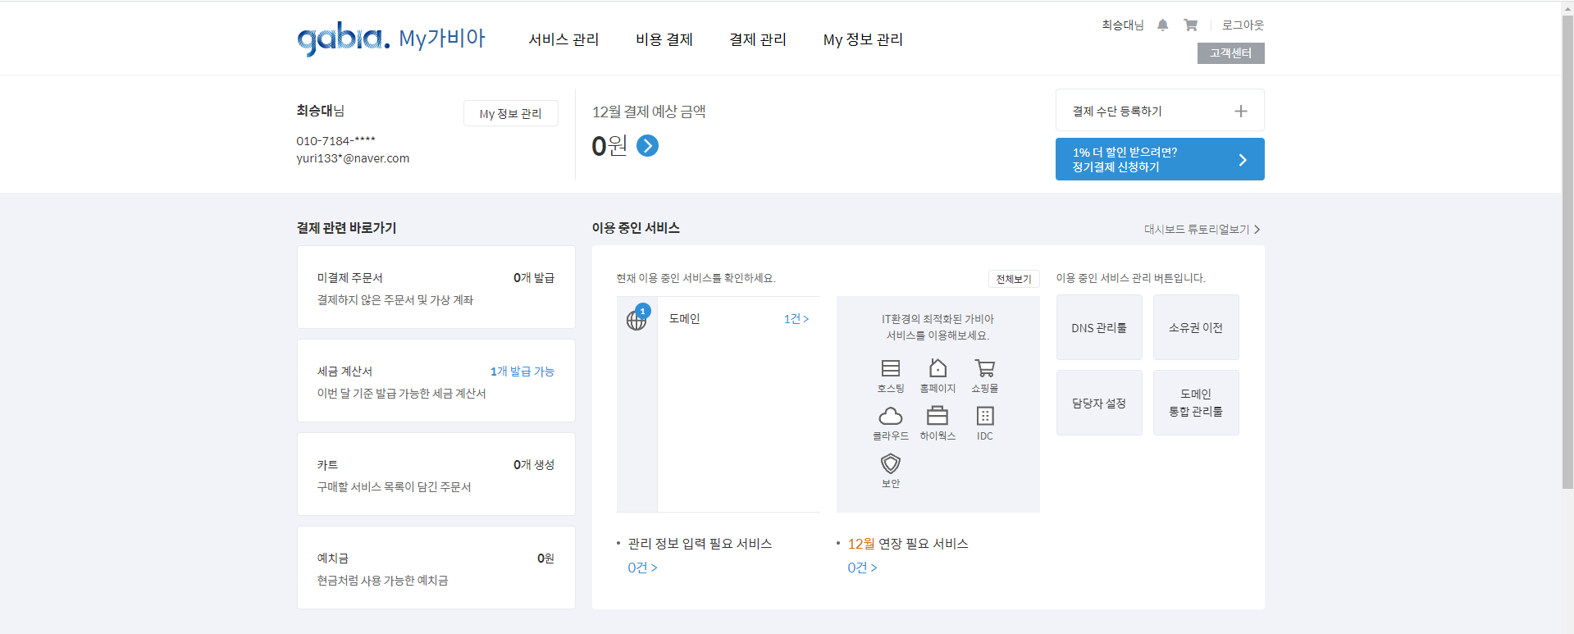Open the 도메인 1건 link
Screen dimensions: 1574x634
pyautogui.click(x=796, y=319)
